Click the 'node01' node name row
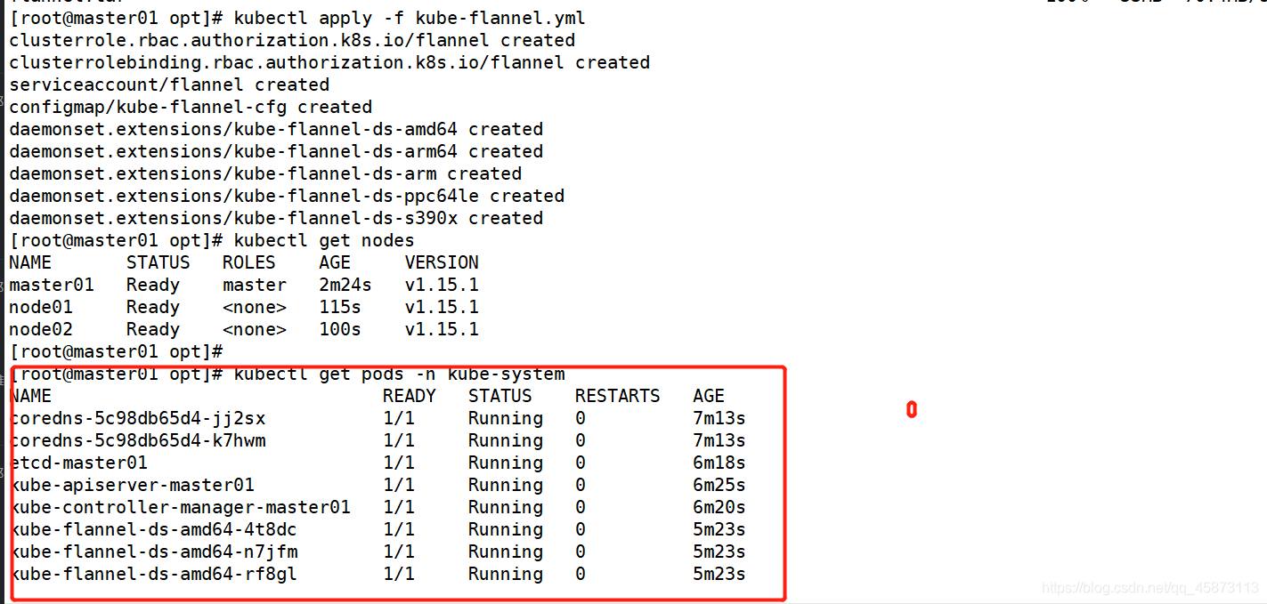 [x=41, y=307]
